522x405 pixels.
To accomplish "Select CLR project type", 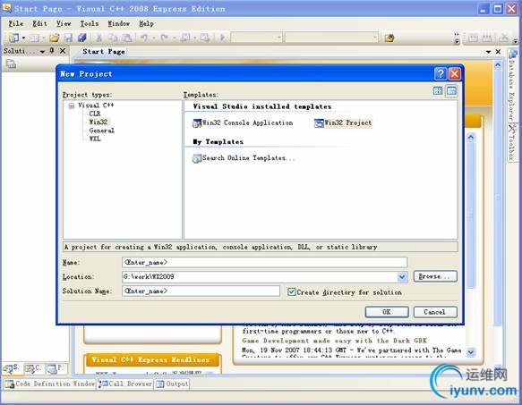I will (x=95, y=114).
